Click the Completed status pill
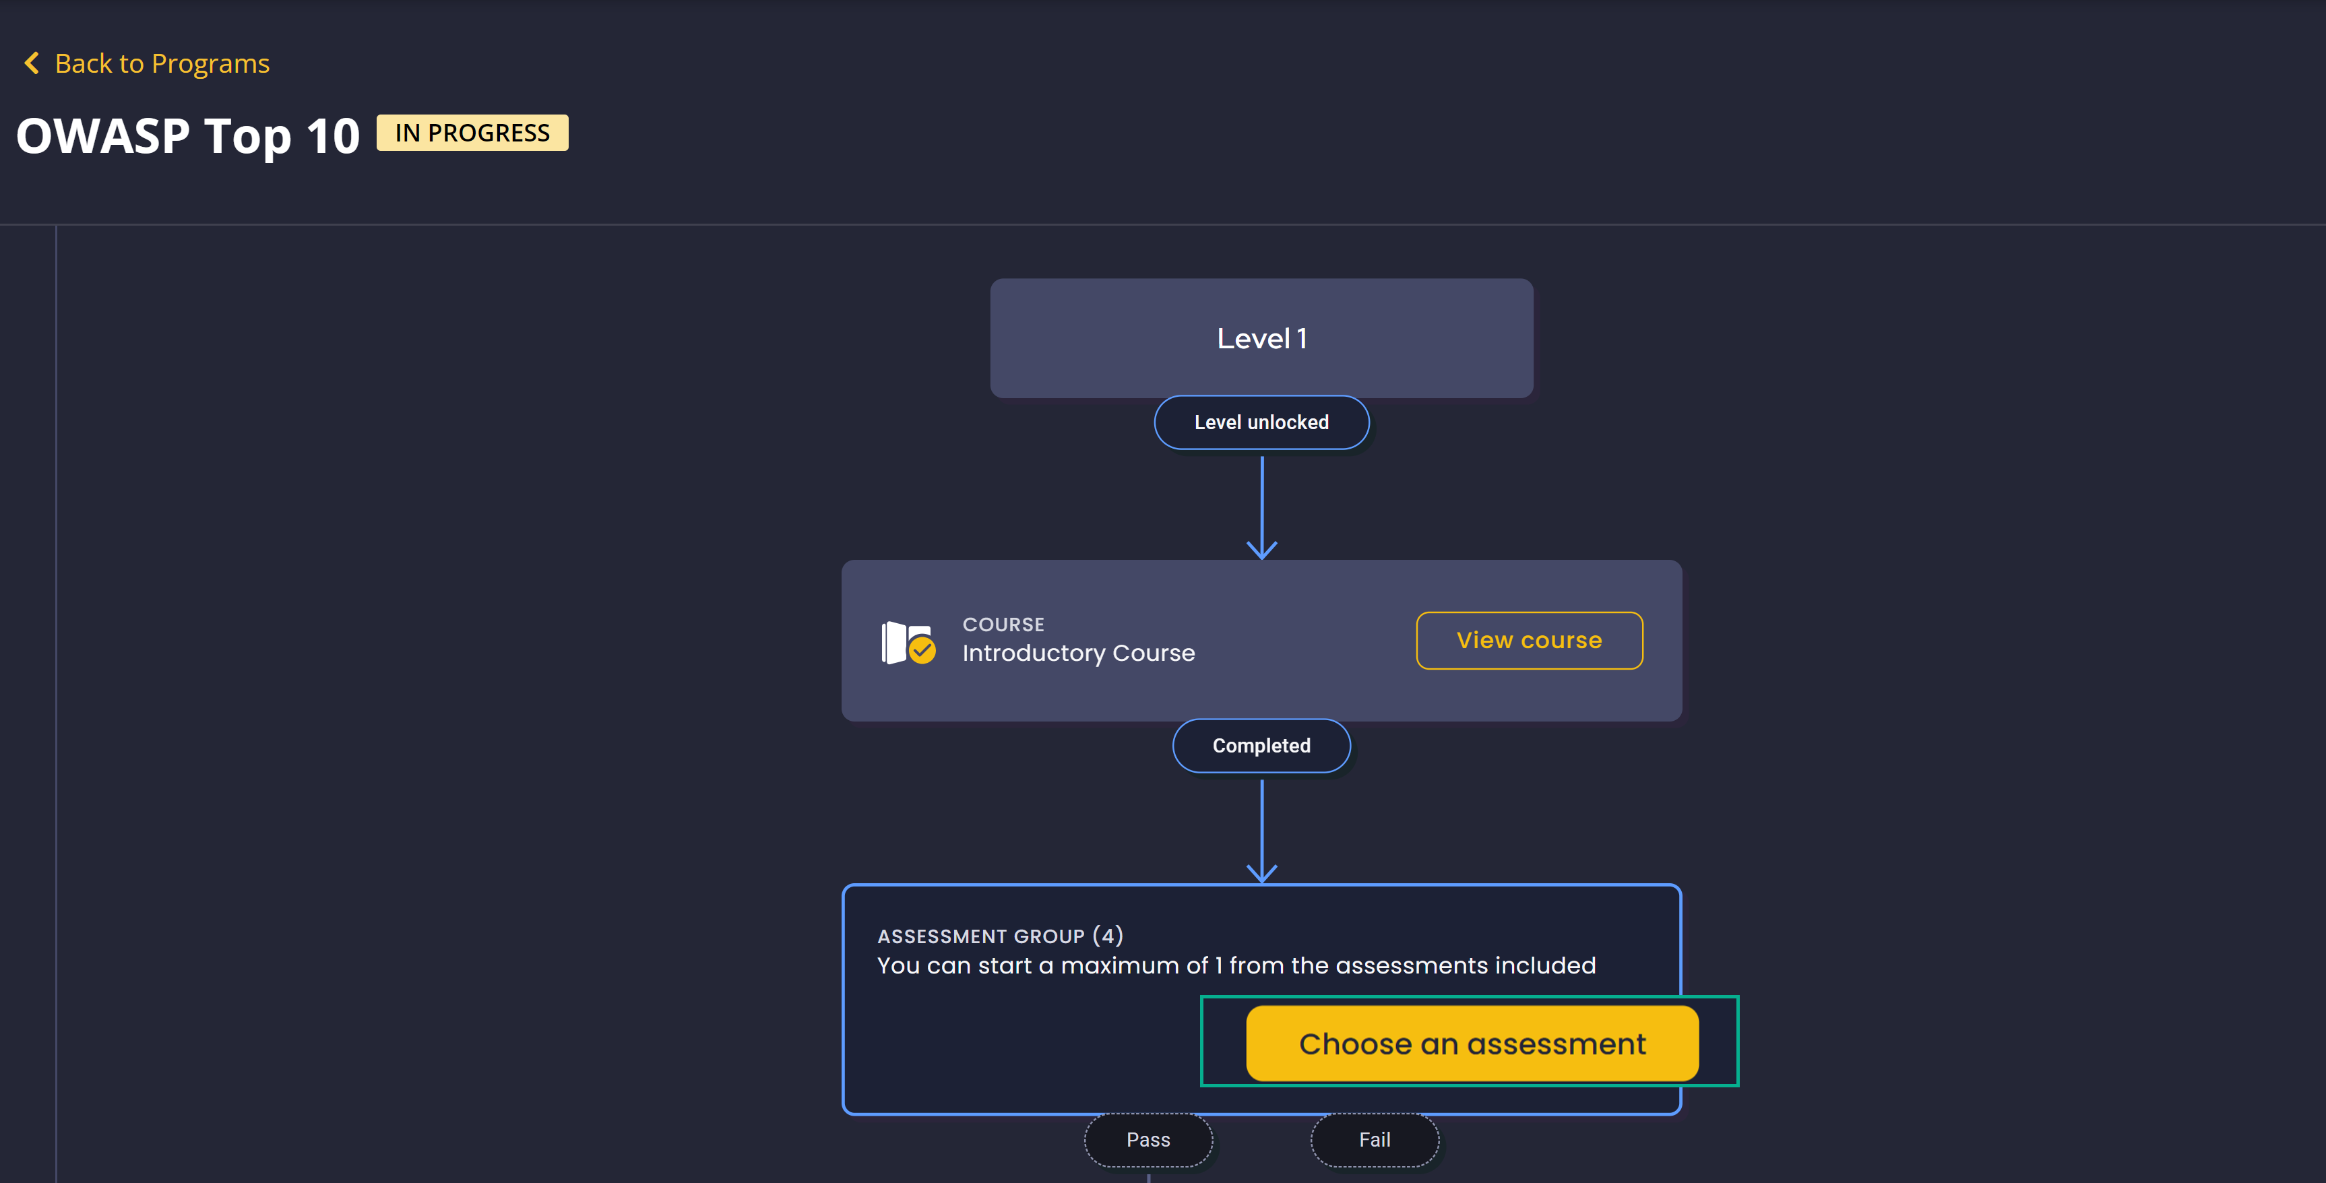Screen dimensions: 2326x1183 click(x=1261, y=745)
